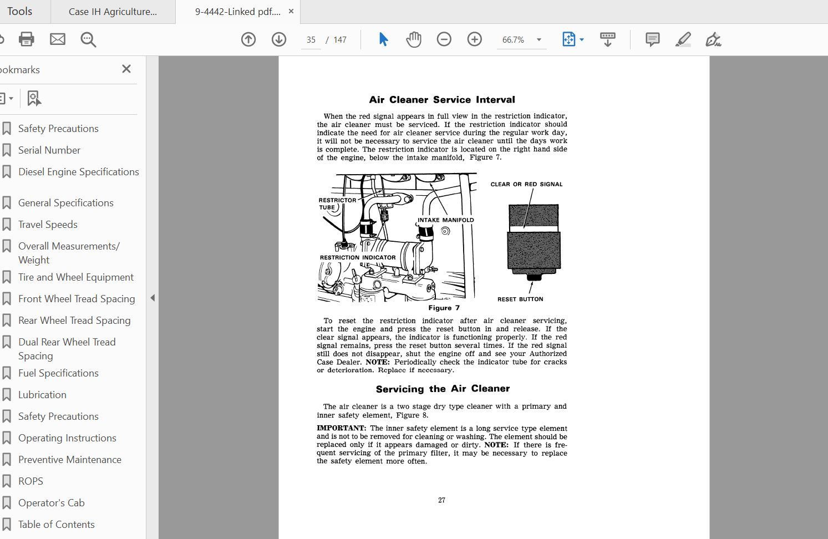This screenshot has width=828, height=539.
Task: Toggle scrolling read mode icon
Action: tap(608, 39)
